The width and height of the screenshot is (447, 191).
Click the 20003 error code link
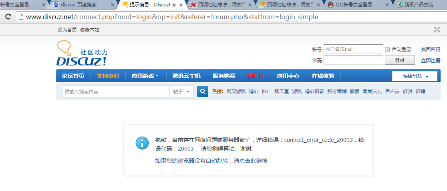pos(186,149)
